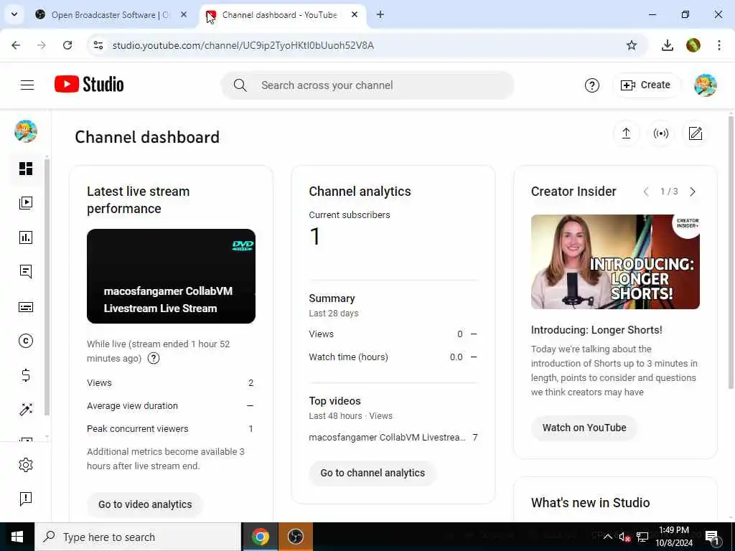Click Go to video analytics
735x551 pixels.
tap(145, 504)
